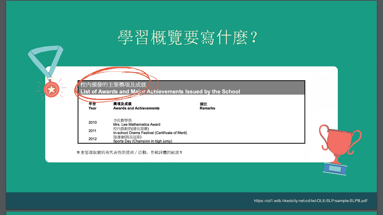Image resolution: width=383 pixels, height=215 pixels.
Task: Click the slide title 學習概覽要寫什麼?
Action: point(188,38)
